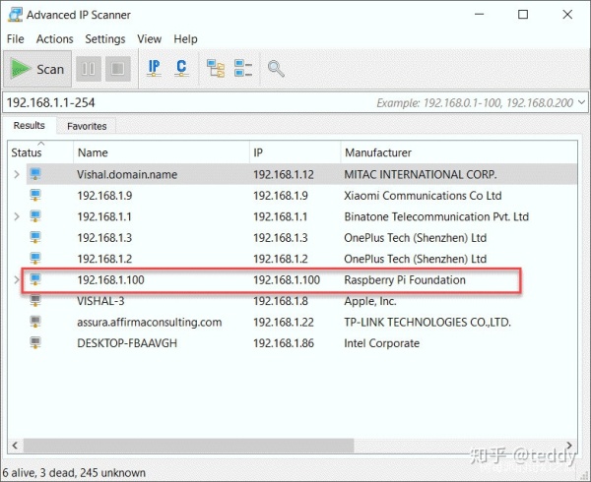This screenshot has height=482, width=591.
Task: Click the computer icon in 192.168.1.3 row
Action: (x=35, y=237)
